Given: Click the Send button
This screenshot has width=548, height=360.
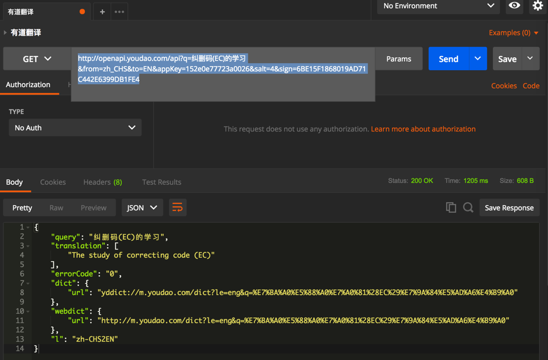Looking at the screenshot, I should tap(448, 59).
